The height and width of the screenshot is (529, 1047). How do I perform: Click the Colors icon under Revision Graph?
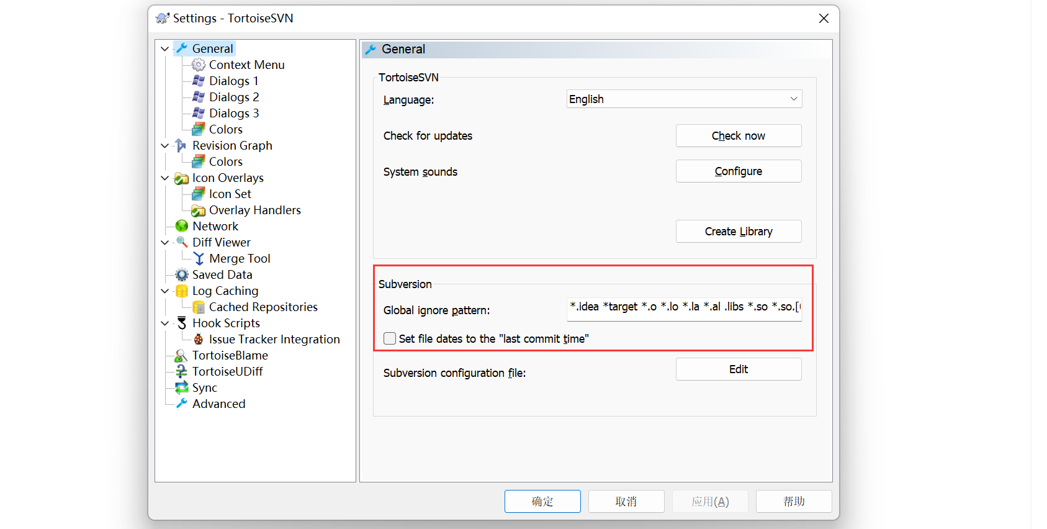[199, 161]
